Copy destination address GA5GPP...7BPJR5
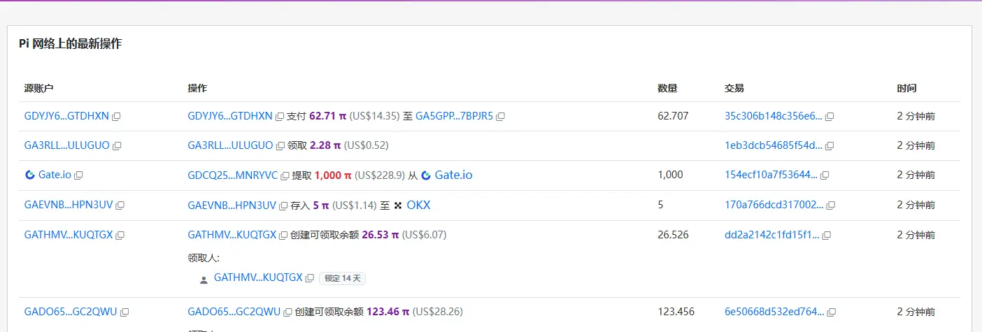 pos(501,116)
